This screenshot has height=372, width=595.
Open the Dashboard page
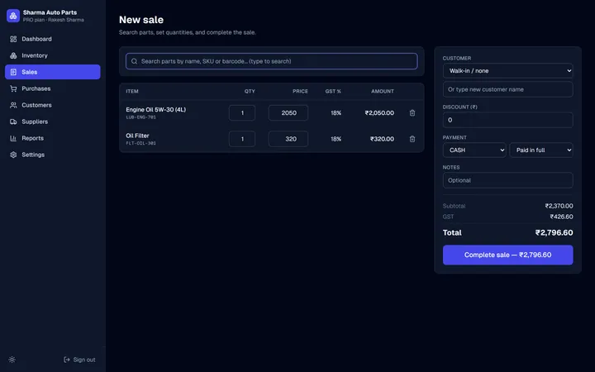point(53,39)
